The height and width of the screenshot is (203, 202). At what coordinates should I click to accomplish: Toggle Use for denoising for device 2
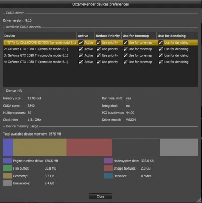pyautogui.click(x=161, y=49)
